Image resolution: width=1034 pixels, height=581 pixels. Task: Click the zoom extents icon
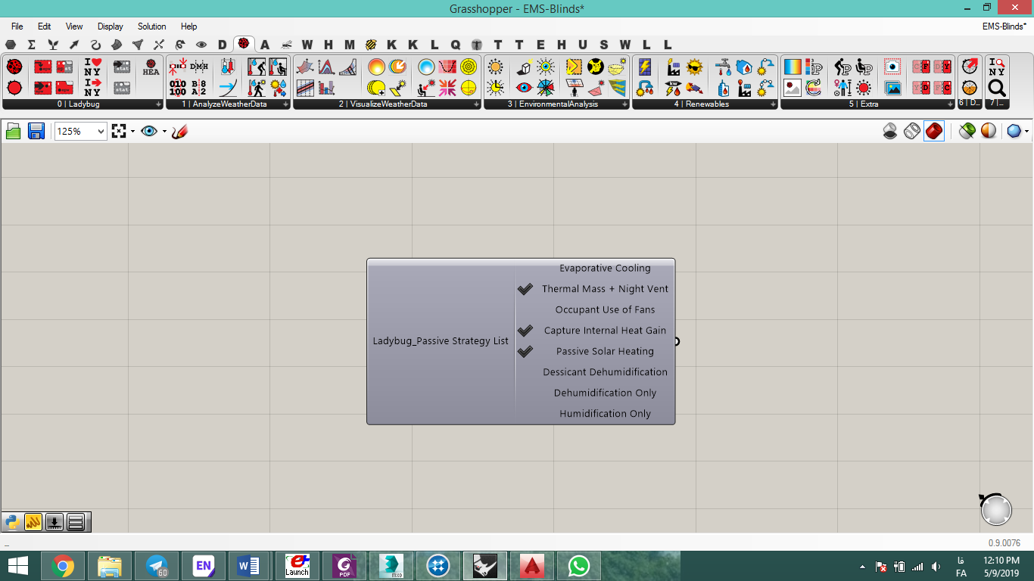(x=119, y=132)
